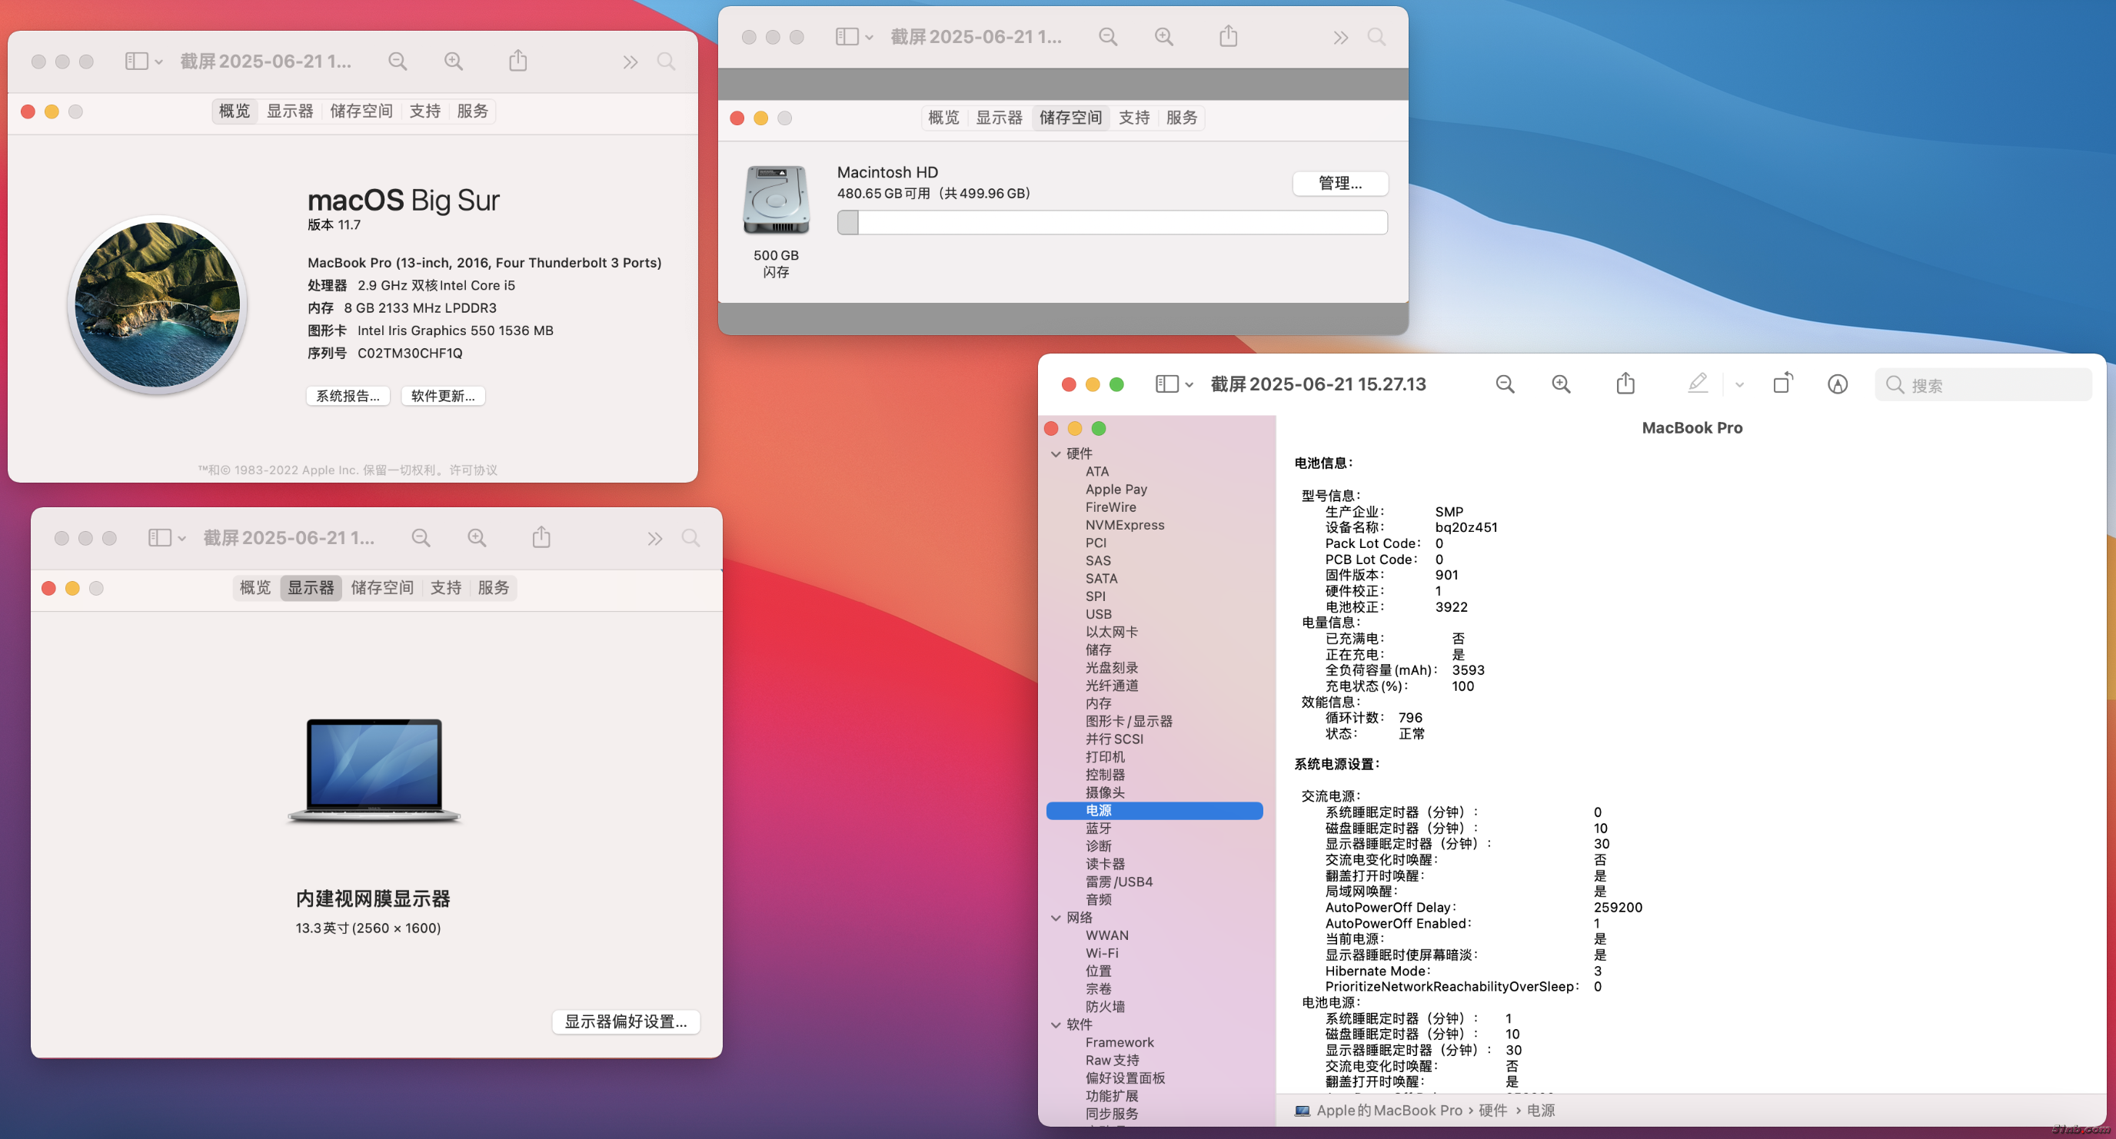
Task: Click the sidebar view icon in Preview toolbar
Action: [1166, 384]
